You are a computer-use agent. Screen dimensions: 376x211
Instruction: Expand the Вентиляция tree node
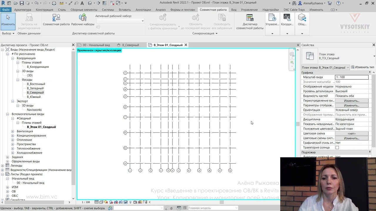click(x=13, y=131)
